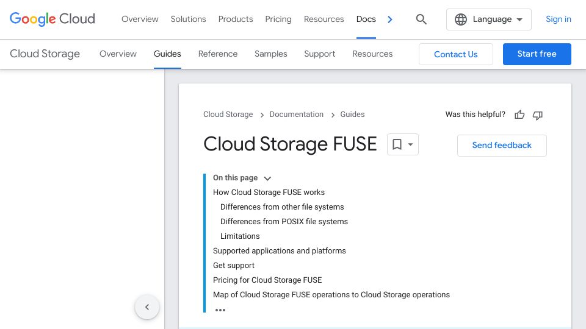The height and width of the screenshot is (329, 586).
Task: Open the Overview top menu item
Action: click(x=140, y=19)
